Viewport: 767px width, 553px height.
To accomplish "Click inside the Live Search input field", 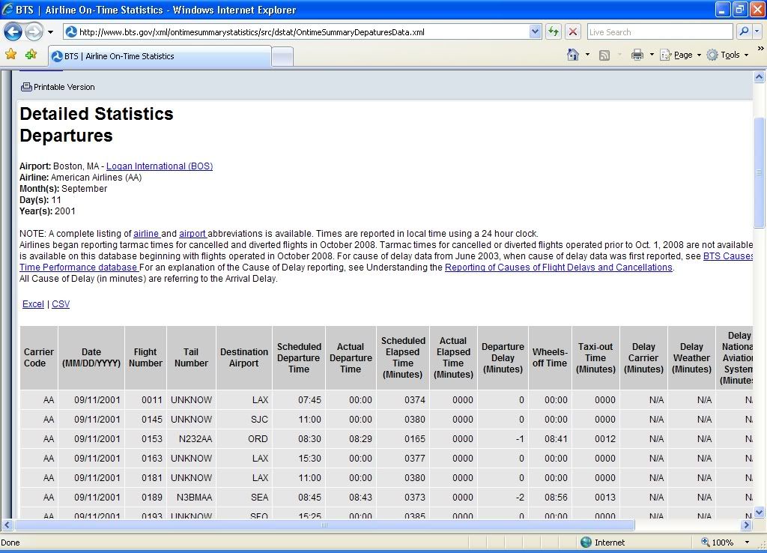I will [659, 32].
